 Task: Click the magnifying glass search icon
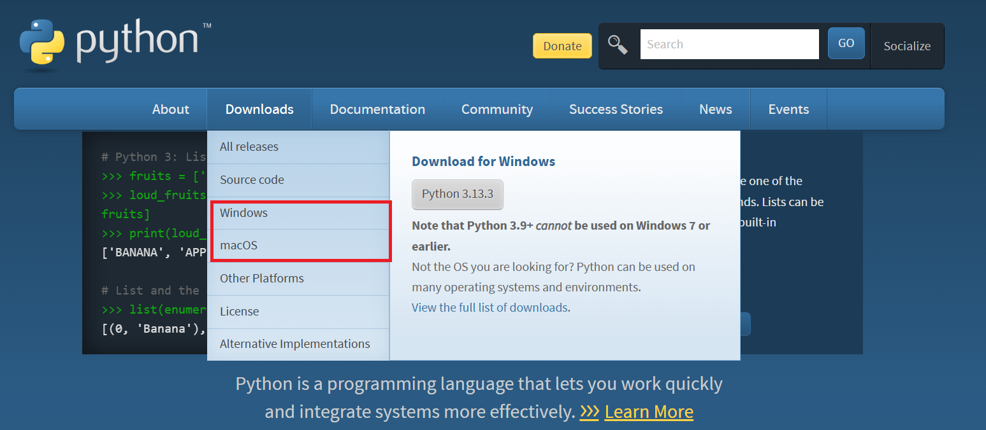click(618, 45)
